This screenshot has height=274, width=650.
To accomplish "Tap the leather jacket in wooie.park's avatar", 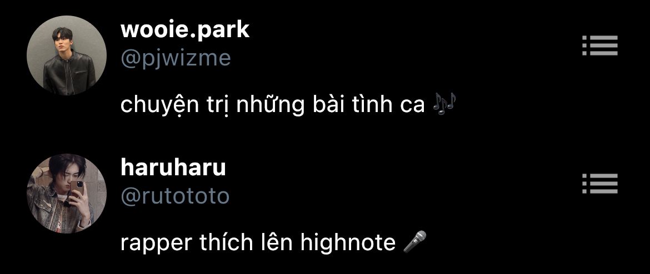I will 69,74.
